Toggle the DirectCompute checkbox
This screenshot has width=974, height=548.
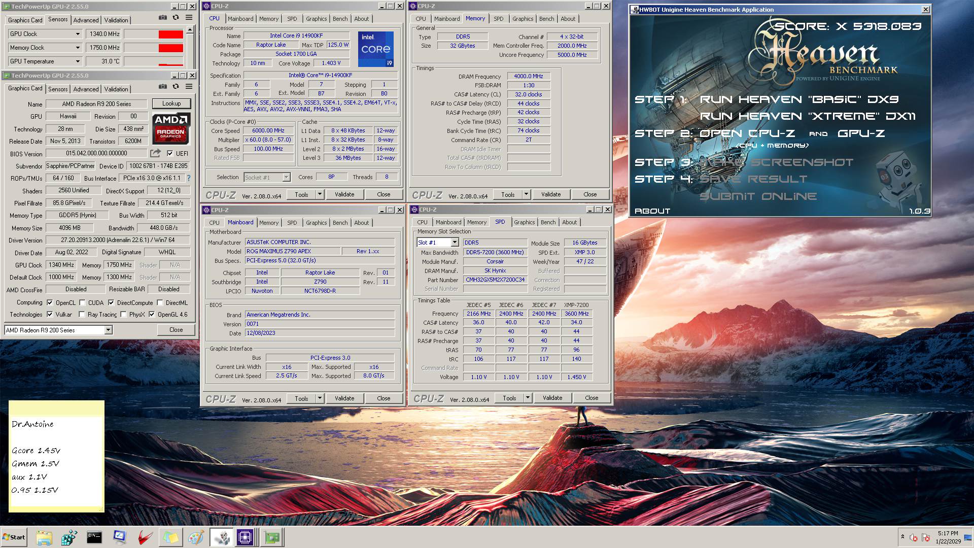(x=111, y=302)
